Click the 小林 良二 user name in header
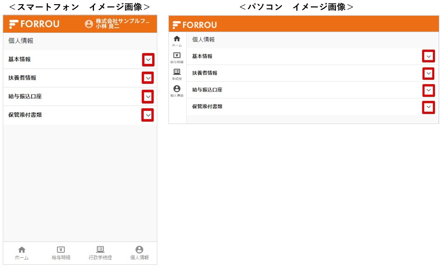 (107, 26)
